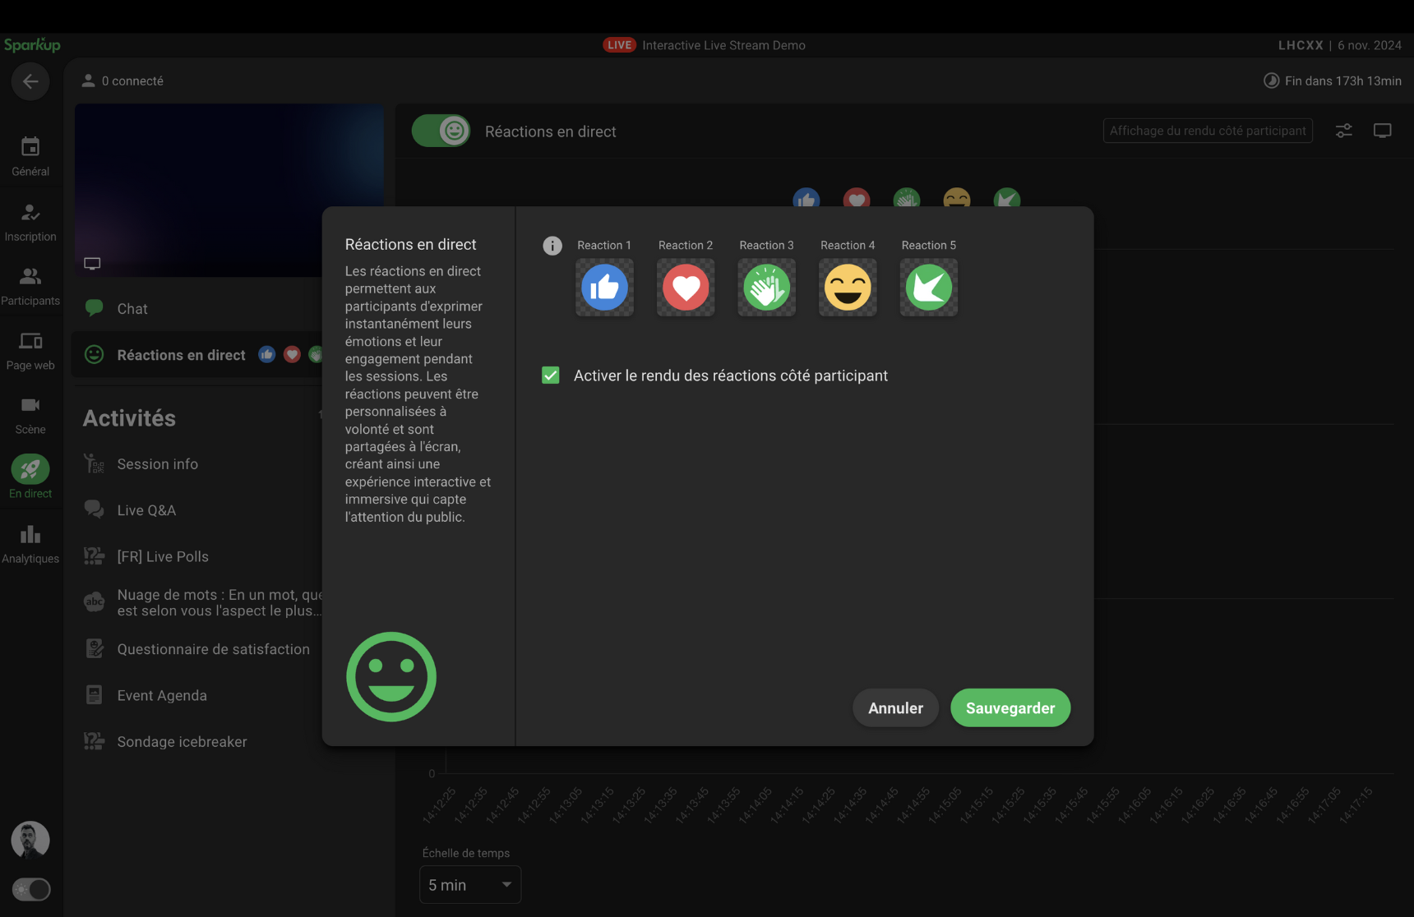1414x917 pixels.
Task: Open the Analytiques sidebar section
Action: point(30,544)
